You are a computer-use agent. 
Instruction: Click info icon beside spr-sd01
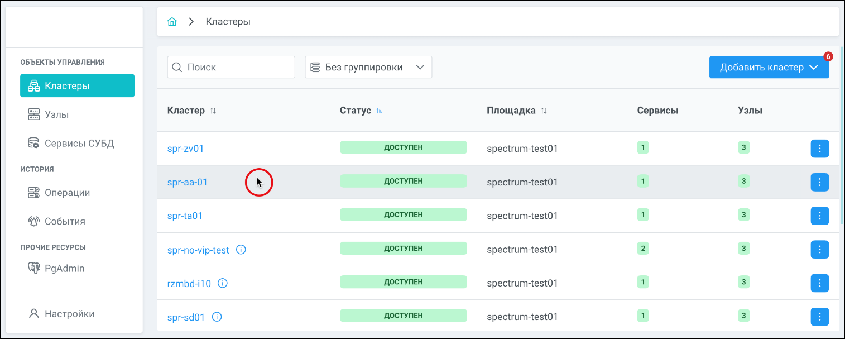pos(217,317)
